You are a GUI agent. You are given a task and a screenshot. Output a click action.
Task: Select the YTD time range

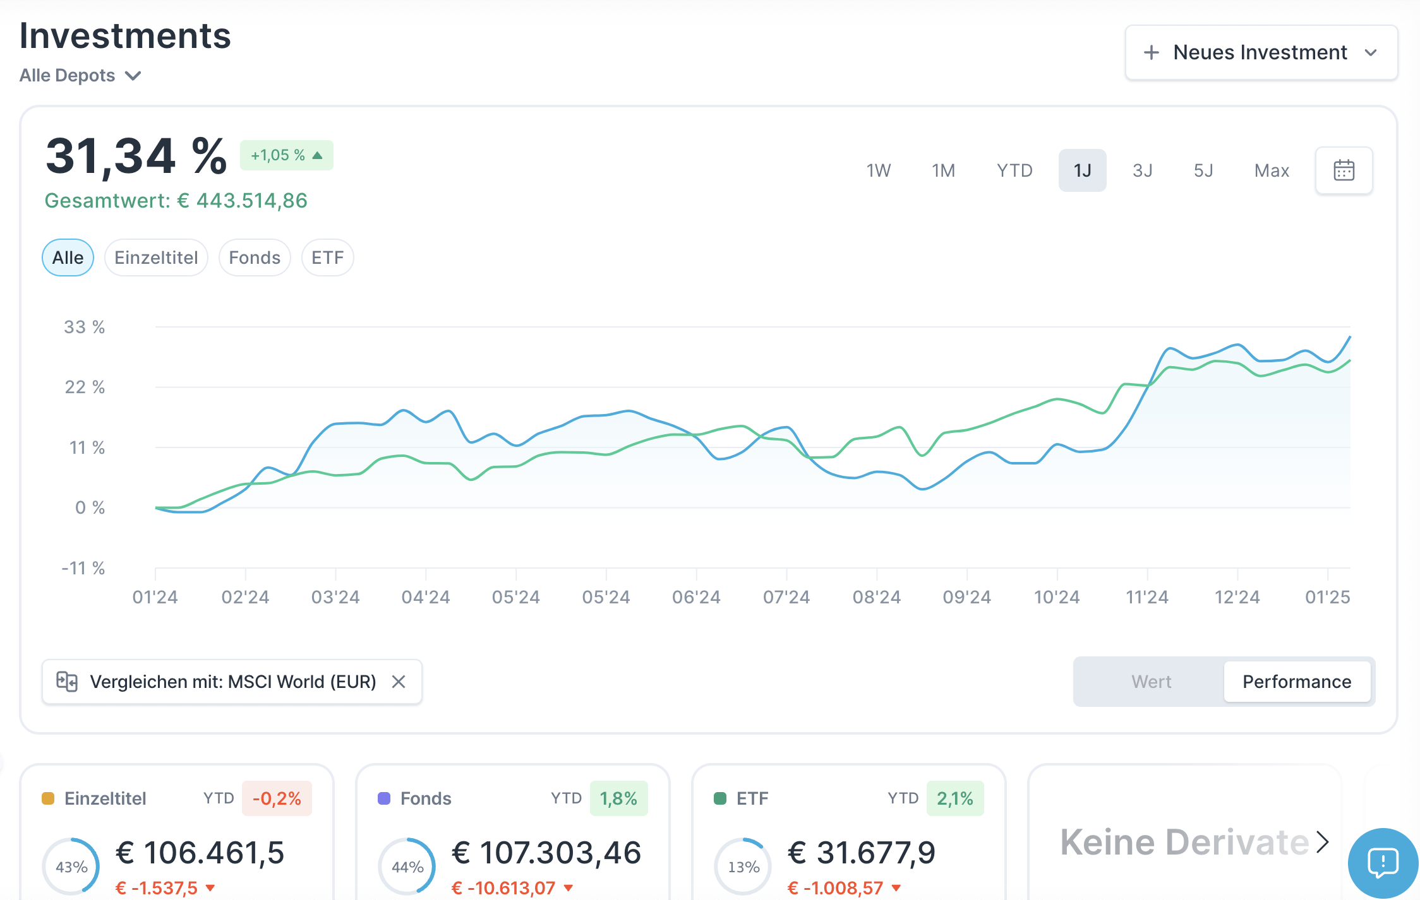[x=1014, y=170]
